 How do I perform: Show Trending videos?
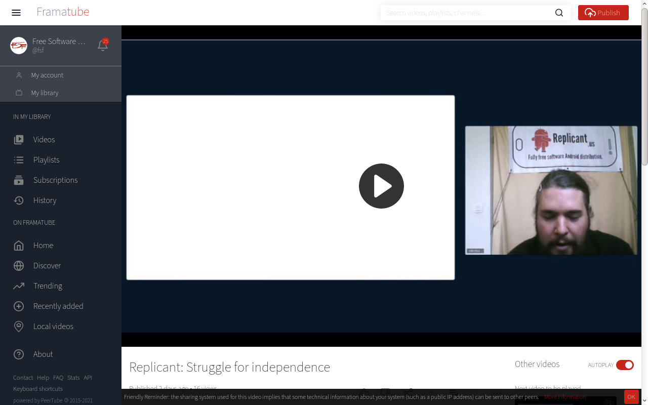[48, 286]
